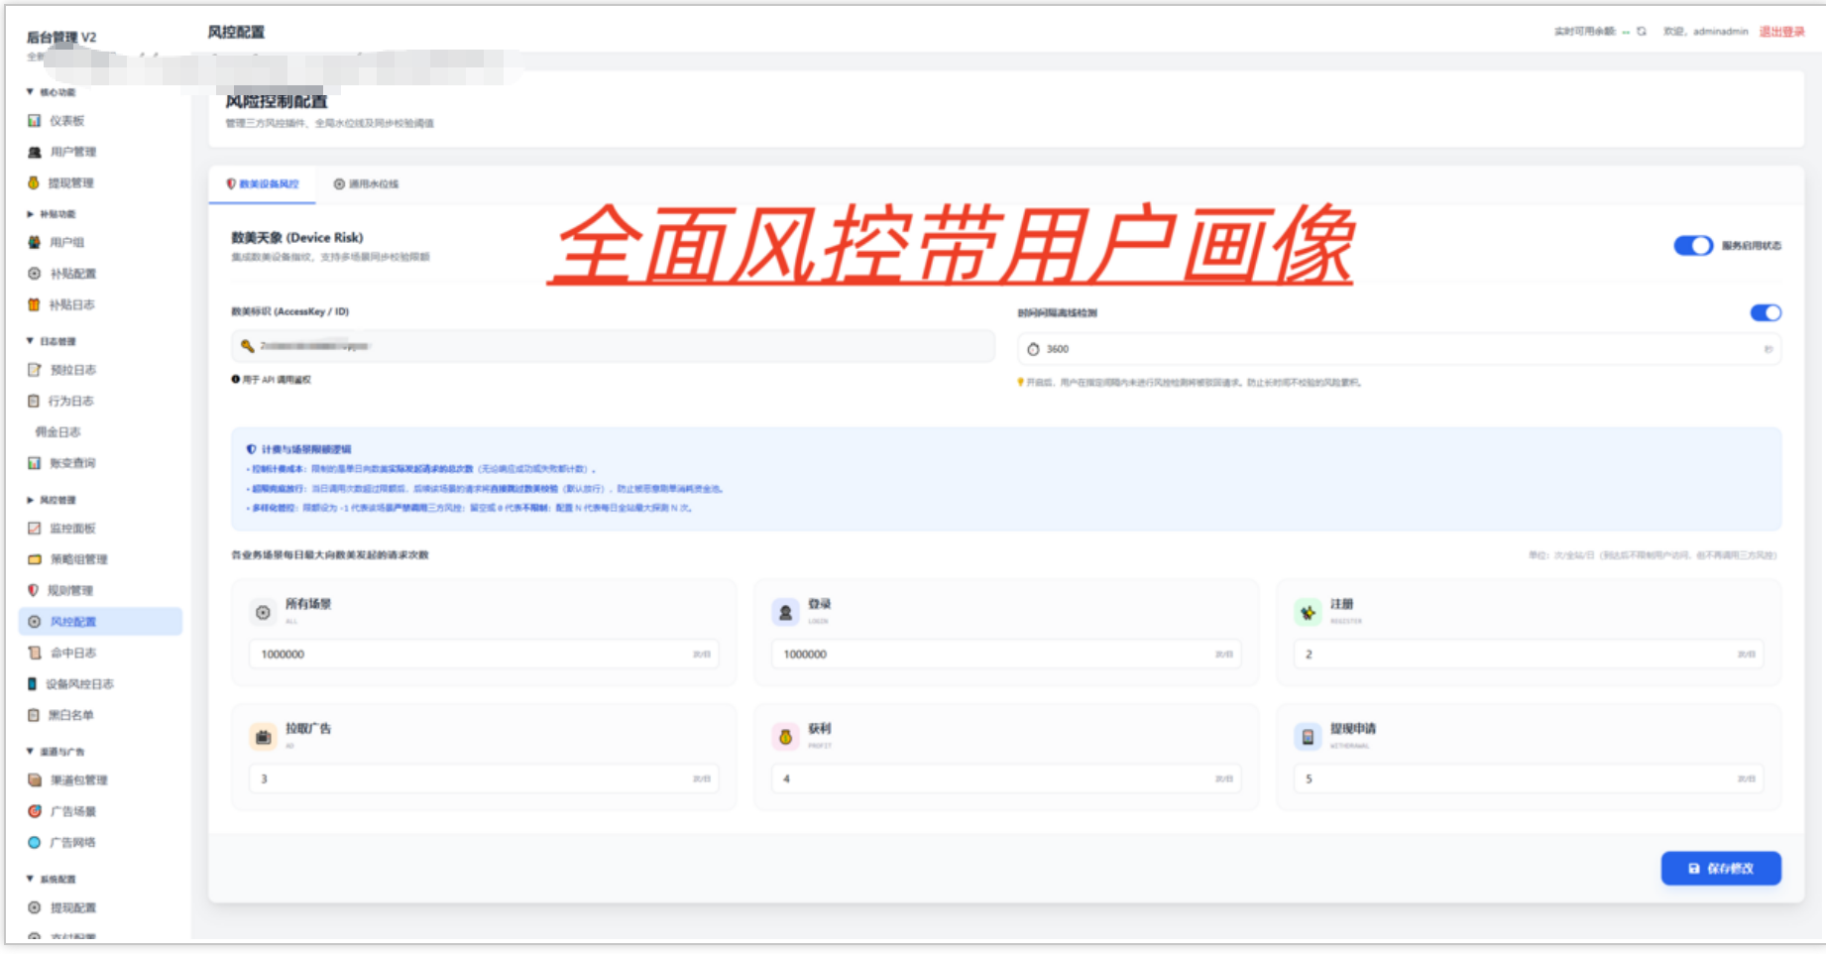
Task: Open 监控面板 chart icon entry
Action: (x=35, y=529)
